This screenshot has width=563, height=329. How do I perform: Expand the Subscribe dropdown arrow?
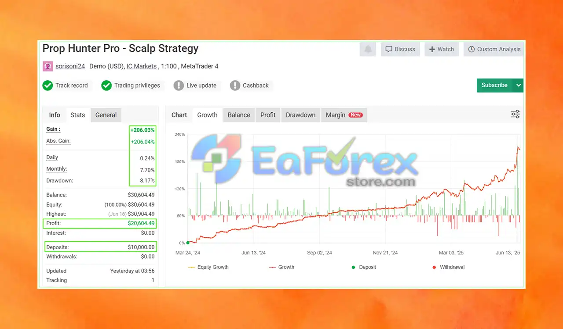(x=518, y=85)
